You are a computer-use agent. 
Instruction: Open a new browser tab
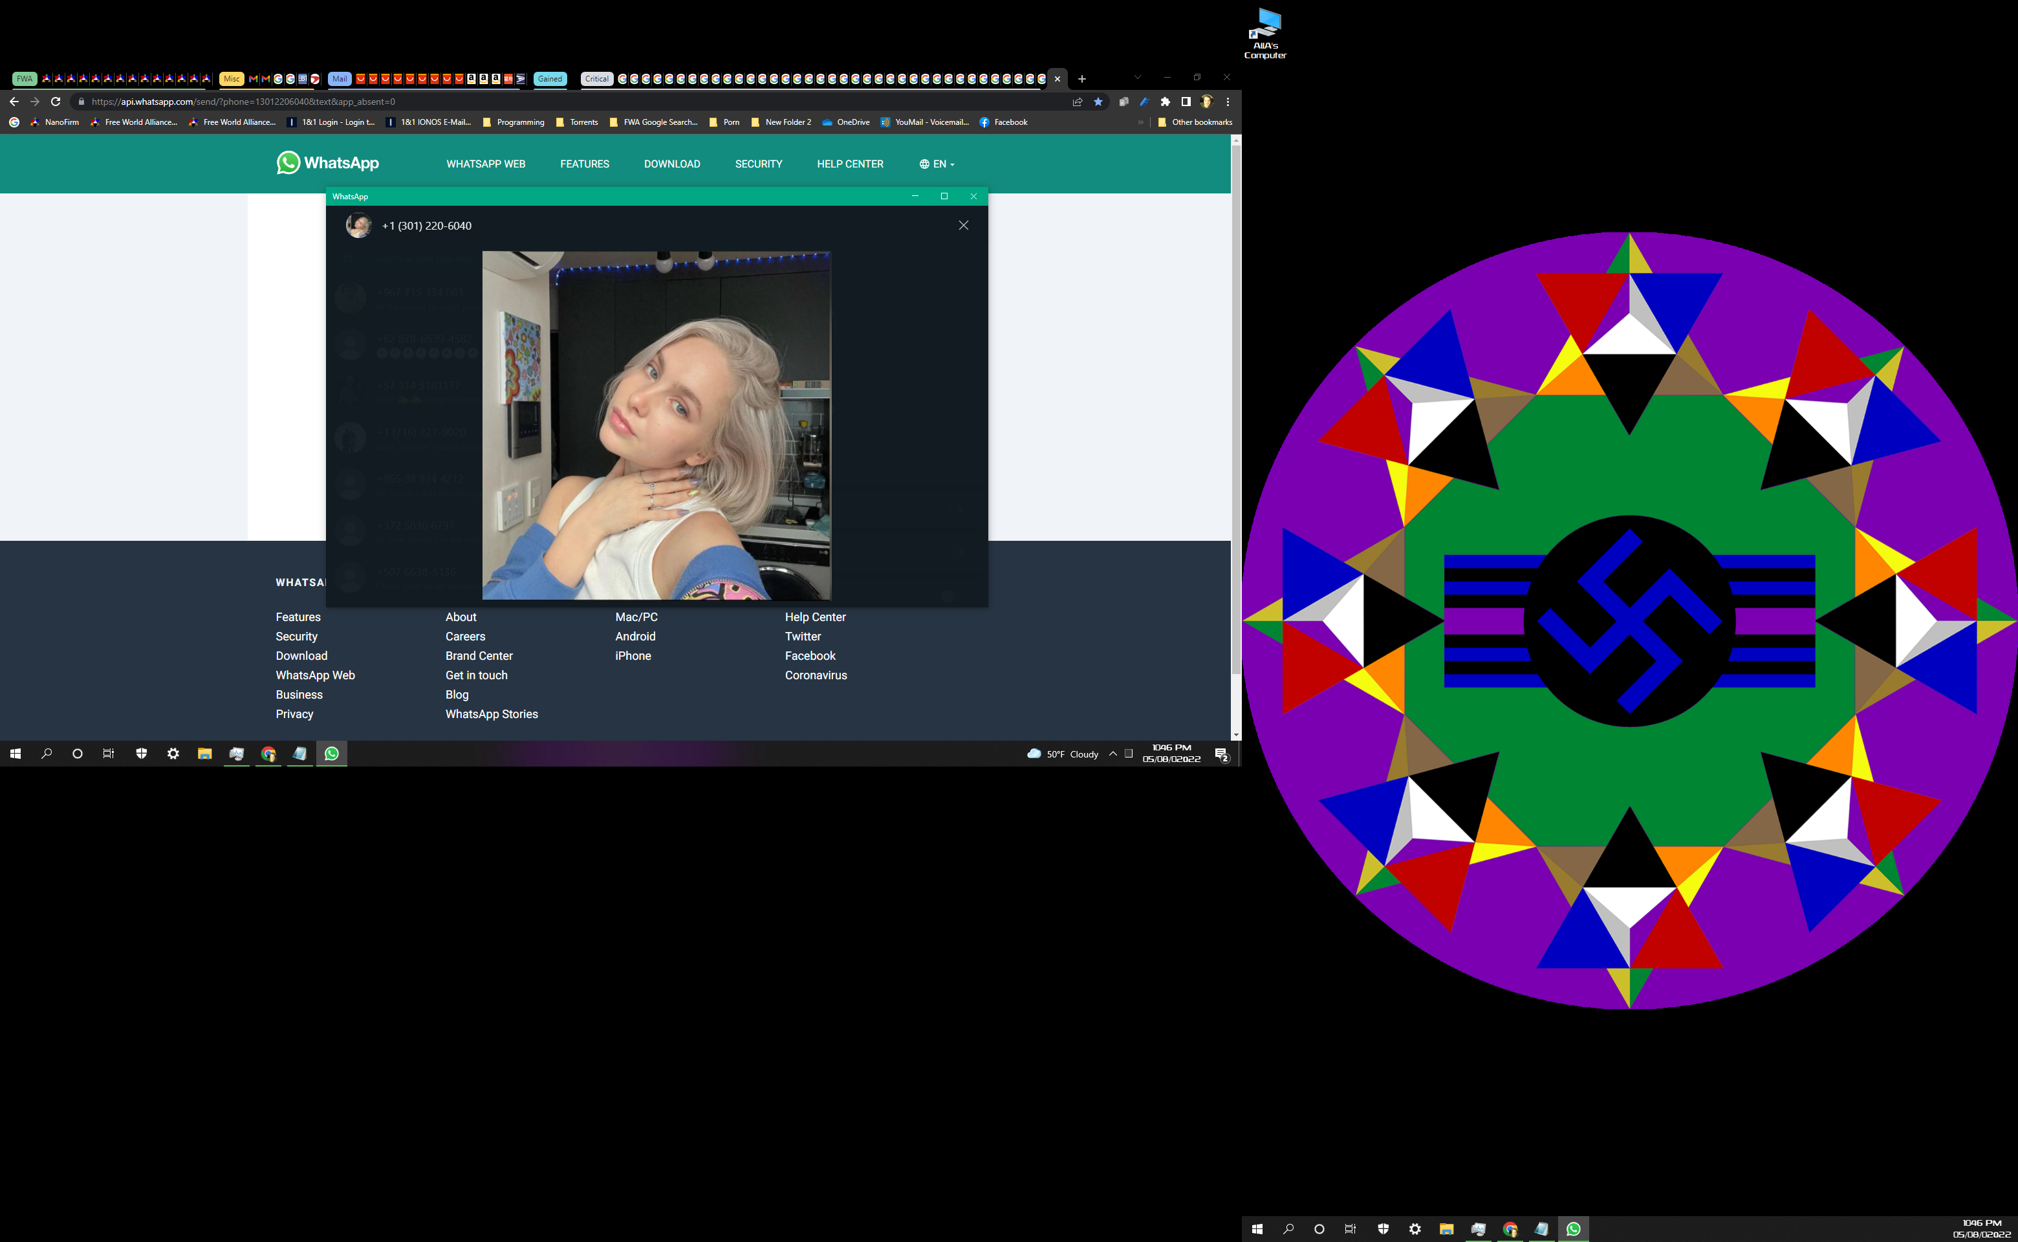click(1081, 79)
